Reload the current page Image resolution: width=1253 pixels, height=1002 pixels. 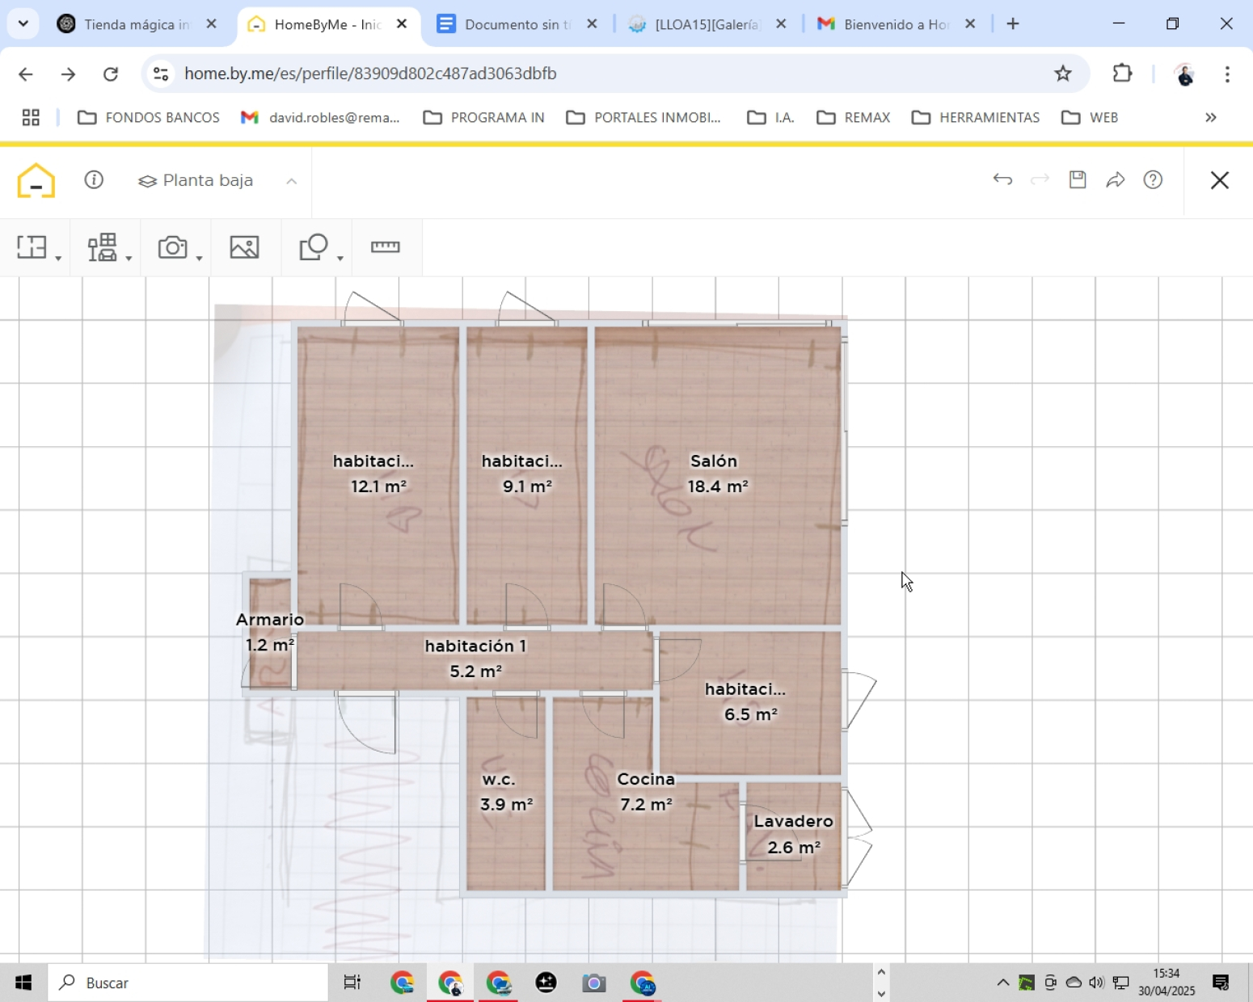coord(111,74)
